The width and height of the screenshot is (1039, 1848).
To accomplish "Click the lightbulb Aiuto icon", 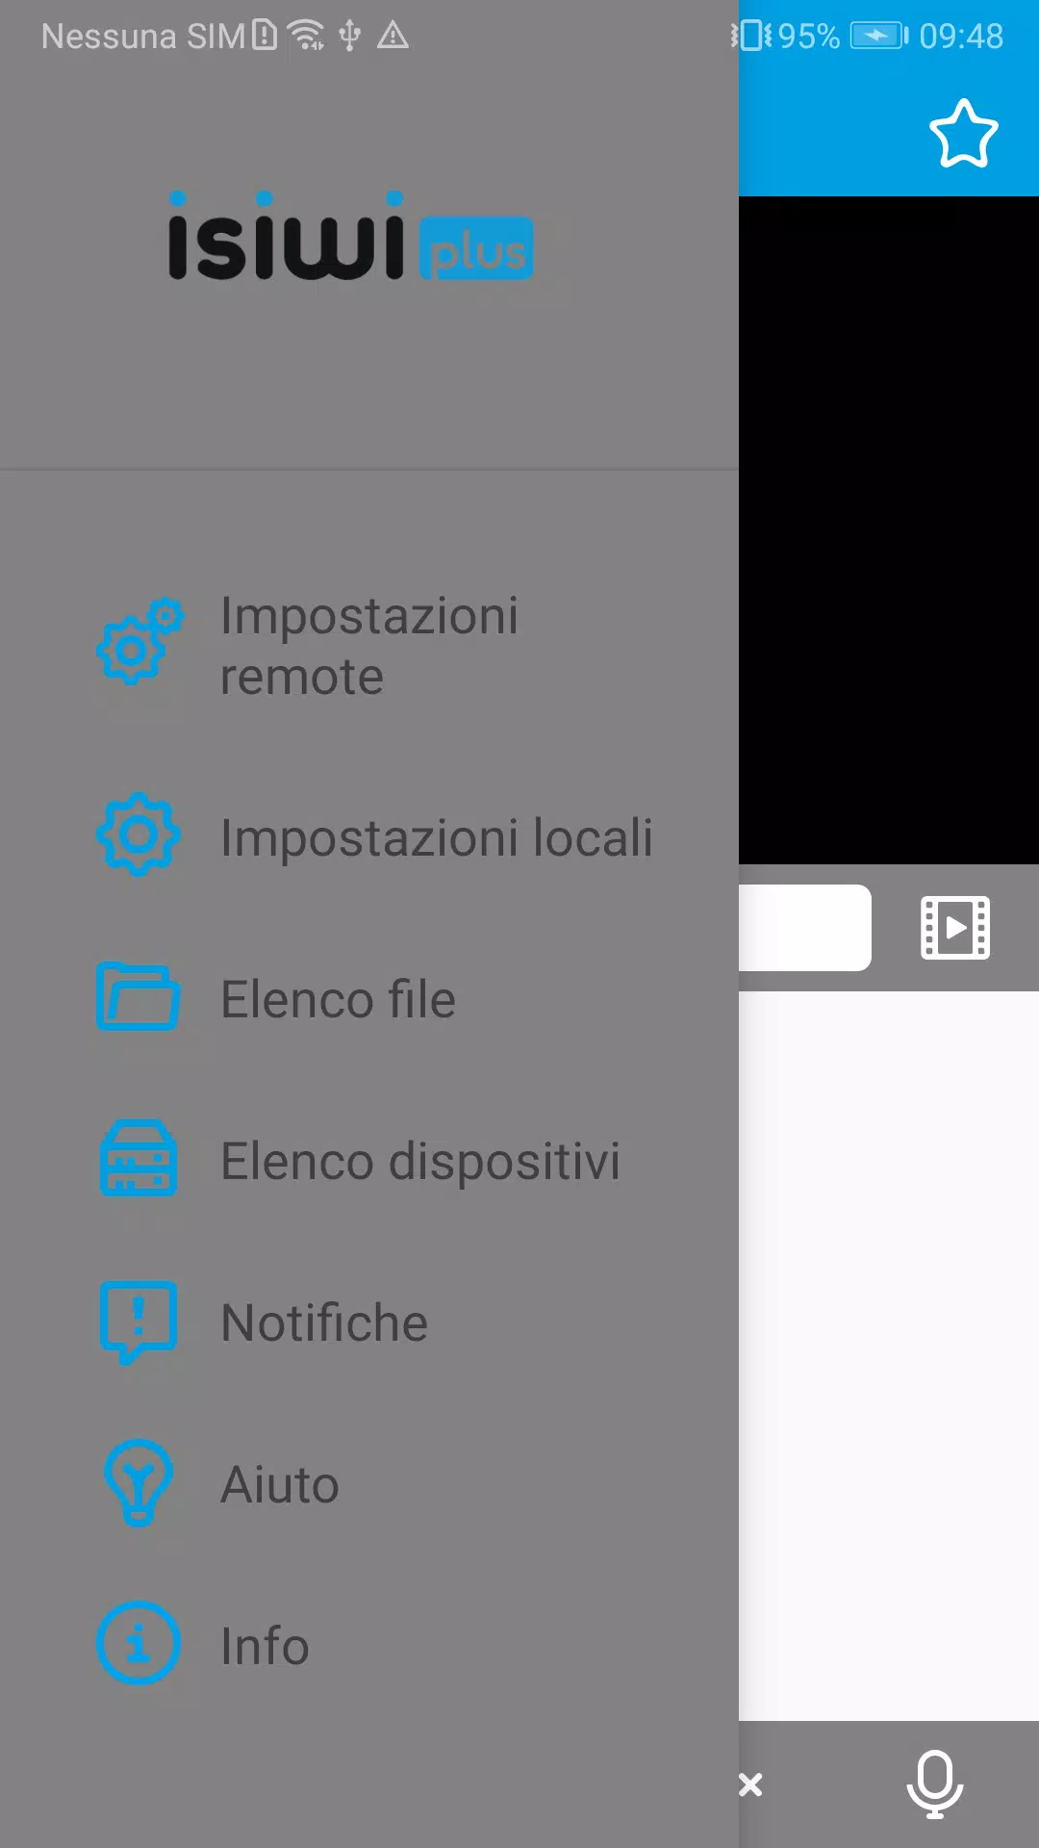I will [x=139, y=1483].
